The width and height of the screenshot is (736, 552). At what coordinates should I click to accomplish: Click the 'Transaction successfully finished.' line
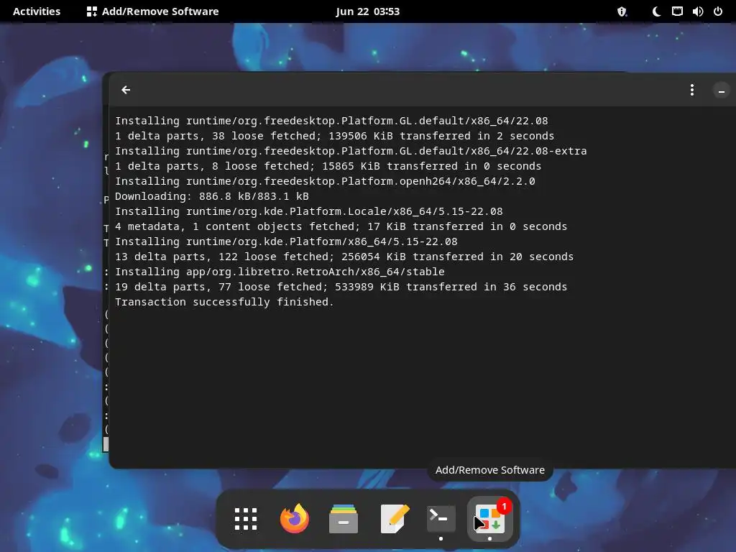click(224, 302)
